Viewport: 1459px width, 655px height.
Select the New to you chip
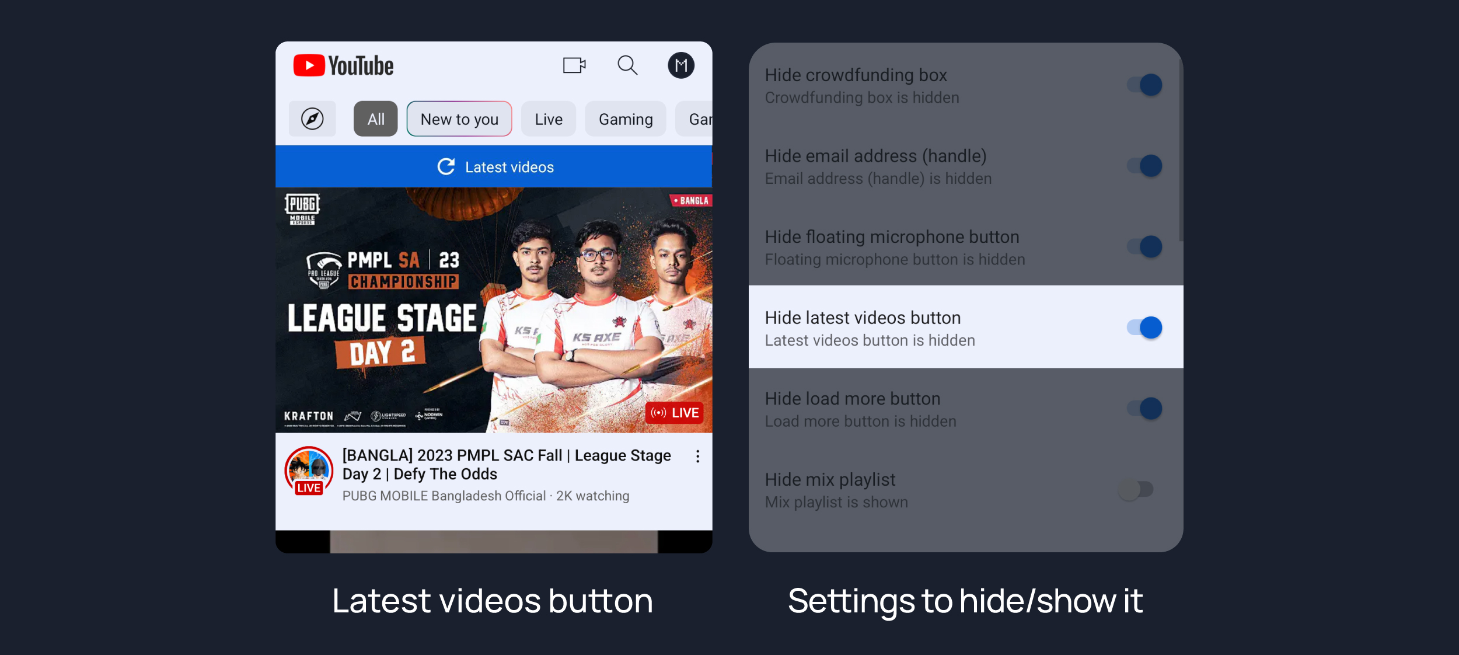(459, 119)
